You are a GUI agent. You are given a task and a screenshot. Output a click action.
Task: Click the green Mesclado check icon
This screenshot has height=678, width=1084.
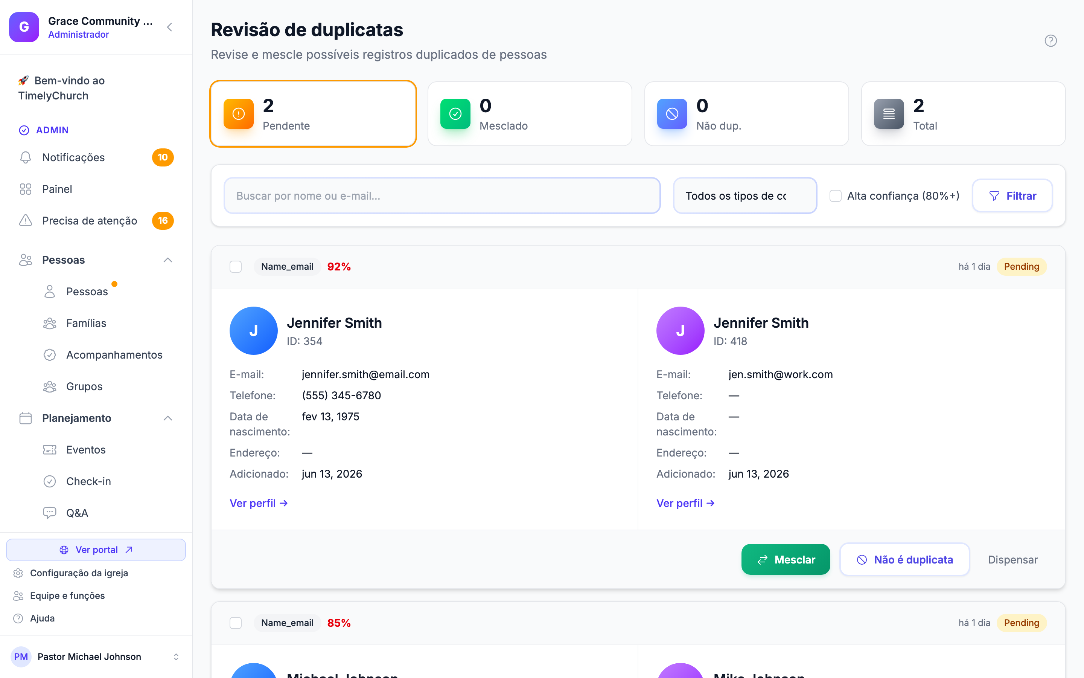(455, 114)
